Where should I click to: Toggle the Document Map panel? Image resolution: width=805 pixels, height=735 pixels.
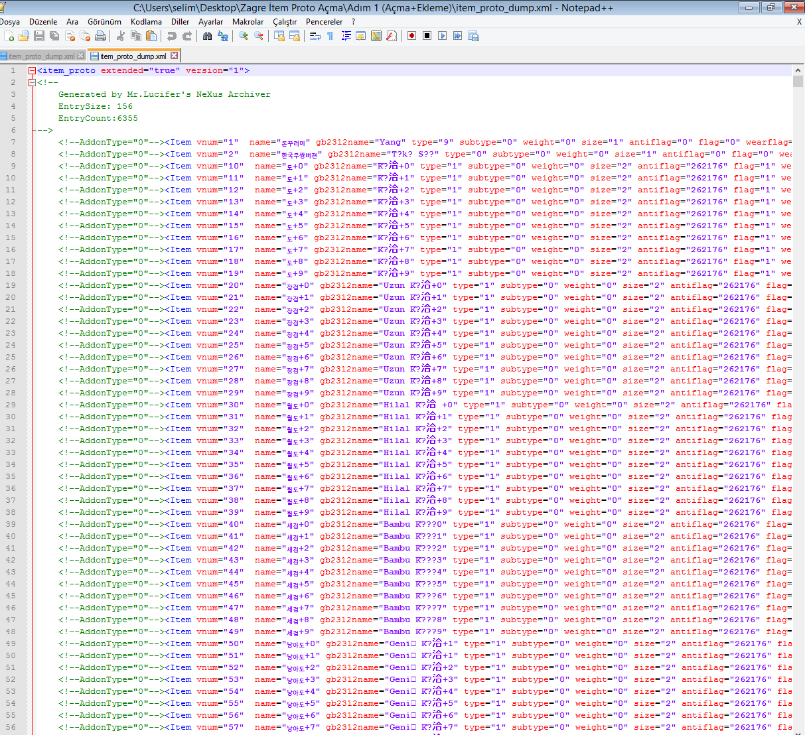[x=376, y=36]
